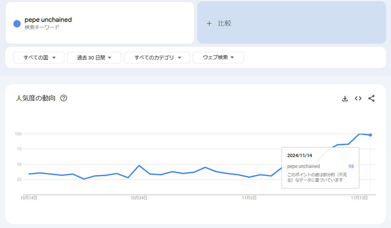Select the tooltip value 98

pyautogui.click(x=351, y=166)
